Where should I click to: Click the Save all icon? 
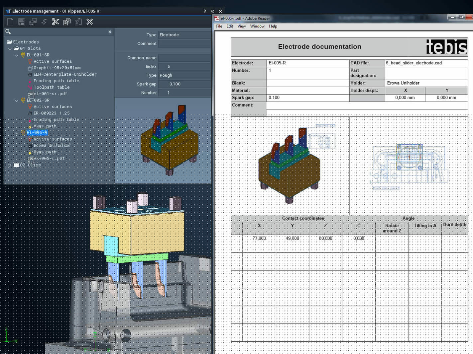33,22
